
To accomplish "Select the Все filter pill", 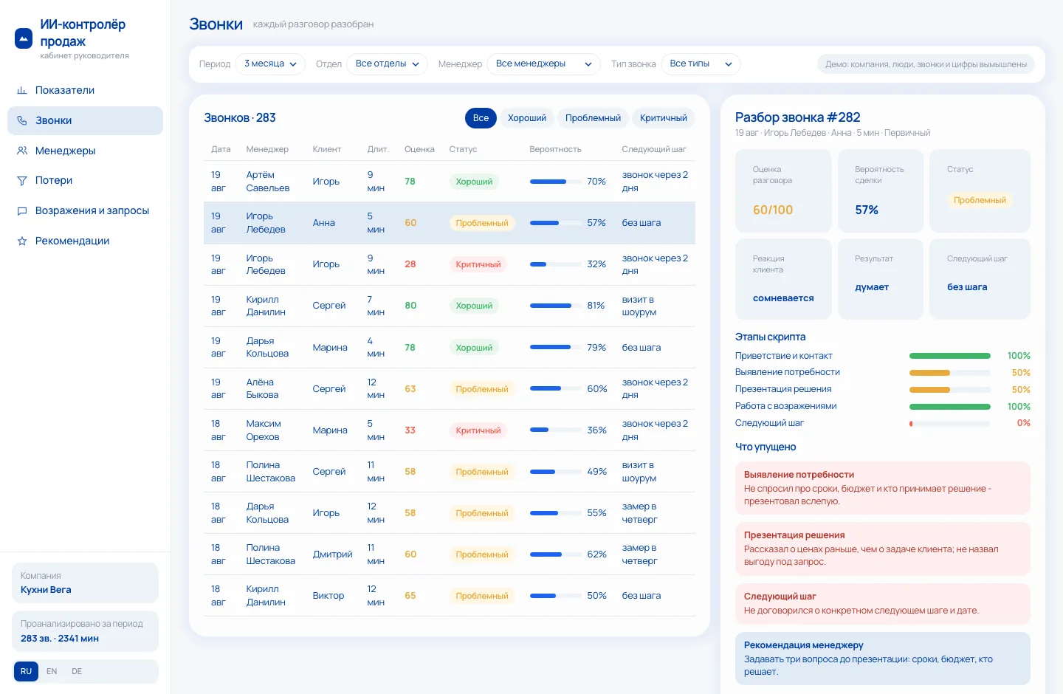I will click(481, 118).
